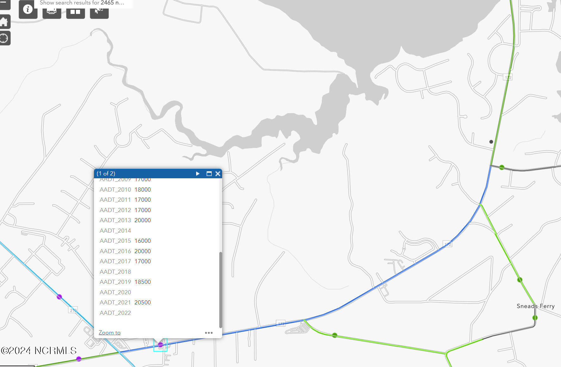Select 'Show search results for 2465' suggestion
This screenshot has width=561, height=367.
pyautogui.click(x=82, y=3)
